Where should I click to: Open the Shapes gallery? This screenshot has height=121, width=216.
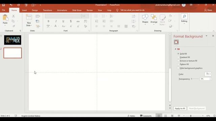click(x=145, y=19)
